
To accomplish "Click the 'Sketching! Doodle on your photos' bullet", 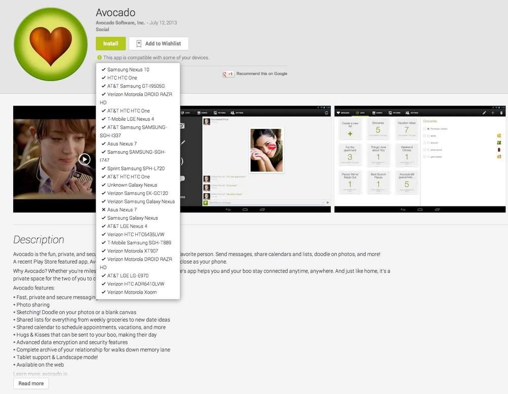I will click(x=75, y=312).
